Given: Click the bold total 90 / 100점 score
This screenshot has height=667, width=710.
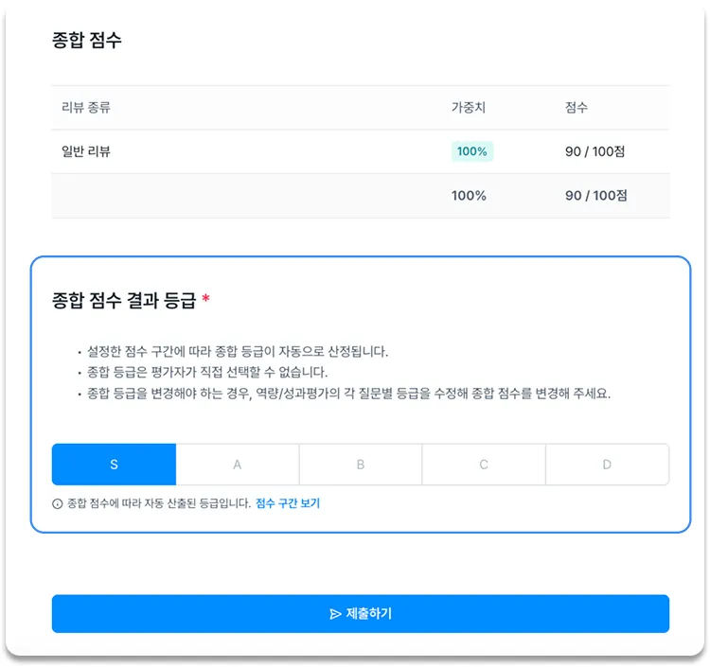Looking at the screenshot, I should (595, 196).
